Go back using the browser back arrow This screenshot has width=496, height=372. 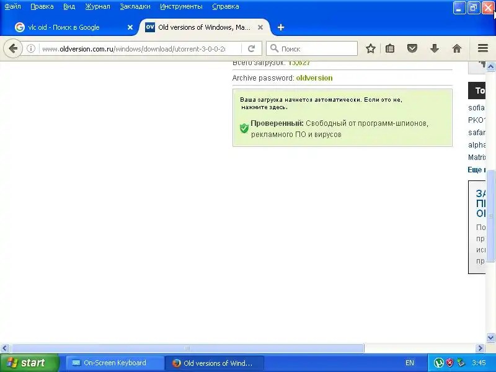pyautogui.click(x=13, y=48)
